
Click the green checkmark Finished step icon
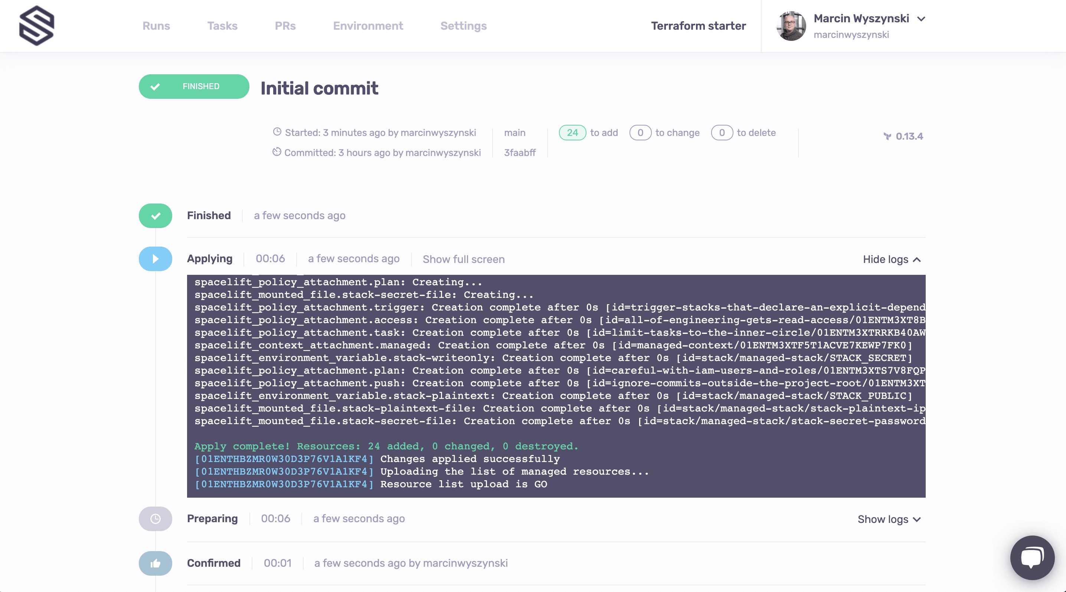pos(154,216)
